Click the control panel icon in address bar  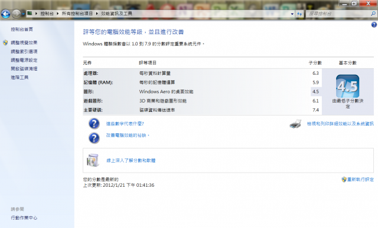(x=30, y=13)
